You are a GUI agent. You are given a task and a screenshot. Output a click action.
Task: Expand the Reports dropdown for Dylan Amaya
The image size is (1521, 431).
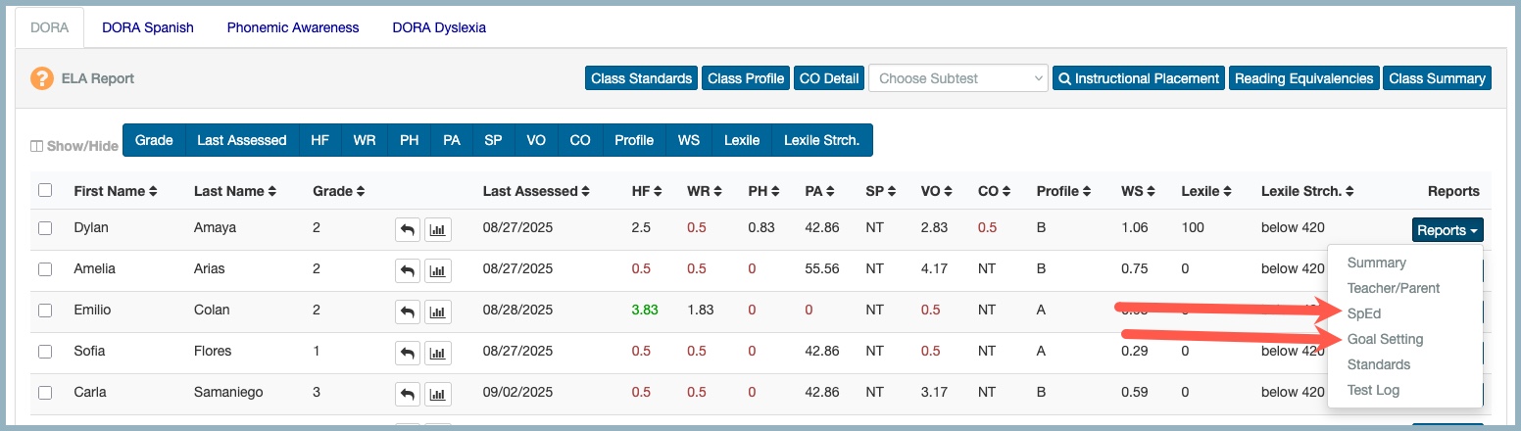point(1447,230)
